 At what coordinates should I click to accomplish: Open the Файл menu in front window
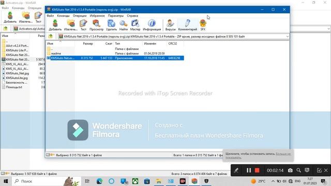point(50,16)
